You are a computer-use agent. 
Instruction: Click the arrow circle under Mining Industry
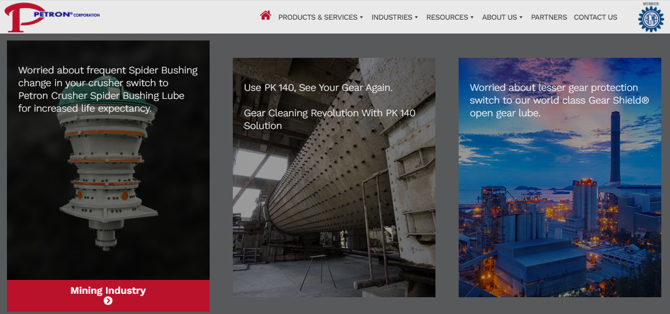click(108, 301)
